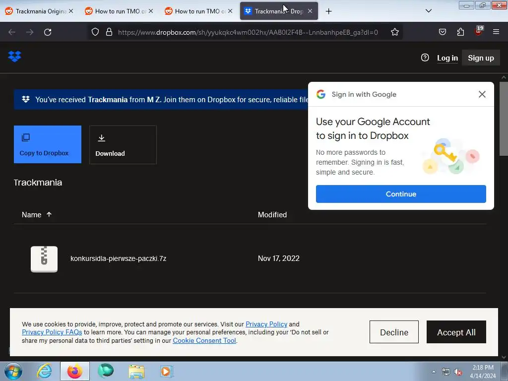Open the media player taskbar icon

(x=167, y=372)
